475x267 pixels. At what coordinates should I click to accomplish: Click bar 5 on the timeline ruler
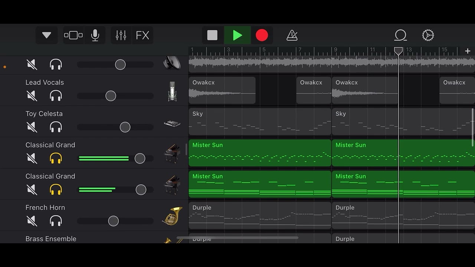pos(264,50)
